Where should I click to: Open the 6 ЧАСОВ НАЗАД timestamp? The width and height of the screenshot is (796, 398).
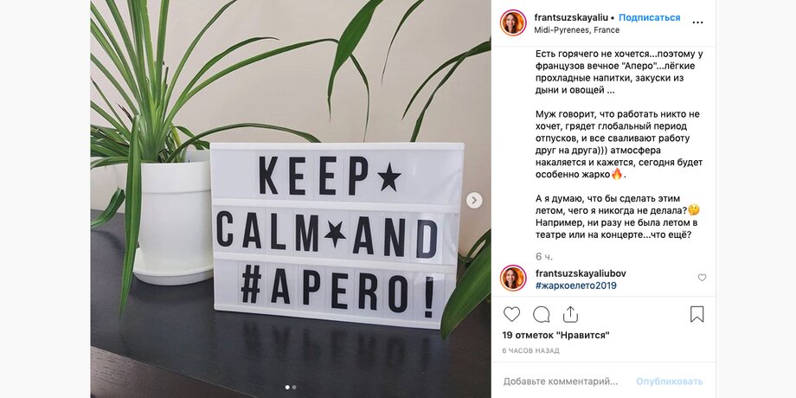coord(530,350)
